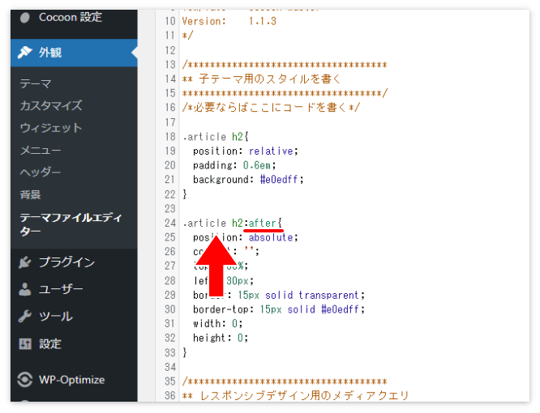The height and width of the screenshot is (413, 540).
Task: Click the comment 必要ならばここにコードを書く
Action: (x=271, y=107)
